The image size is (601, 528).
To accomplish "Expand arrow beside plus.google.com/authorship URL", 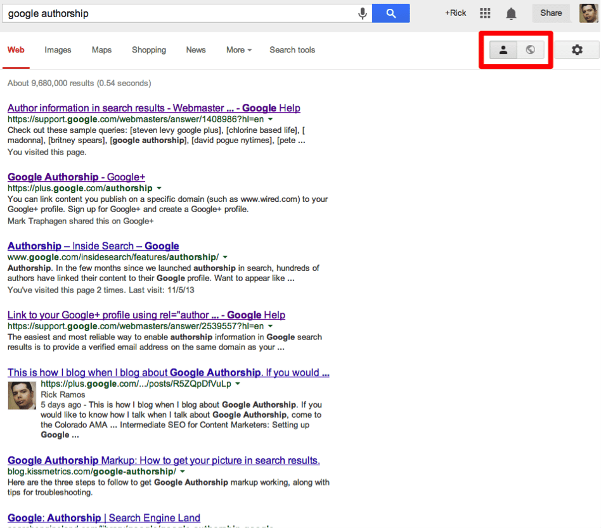I will pos(159,188).
